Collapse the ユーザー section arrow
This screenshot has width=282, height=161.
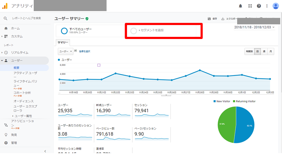pyautogui.click(x=2, y=60)
